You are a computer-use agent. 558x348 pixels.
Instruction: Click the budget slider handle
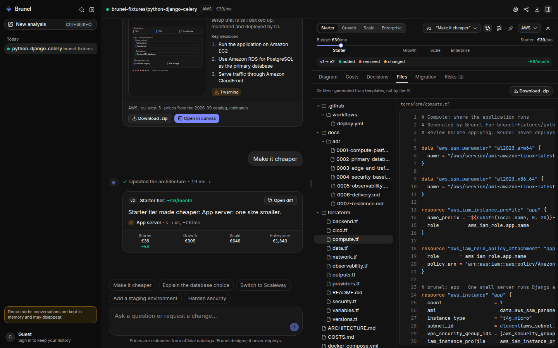(x=341, y=45)
